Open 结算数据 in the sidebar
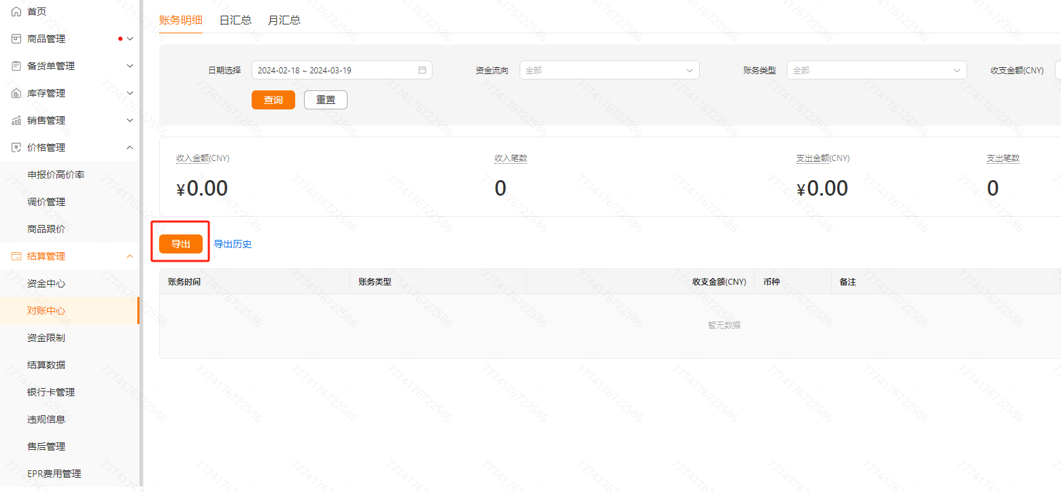1061x492 pixels. pos(46,365)
